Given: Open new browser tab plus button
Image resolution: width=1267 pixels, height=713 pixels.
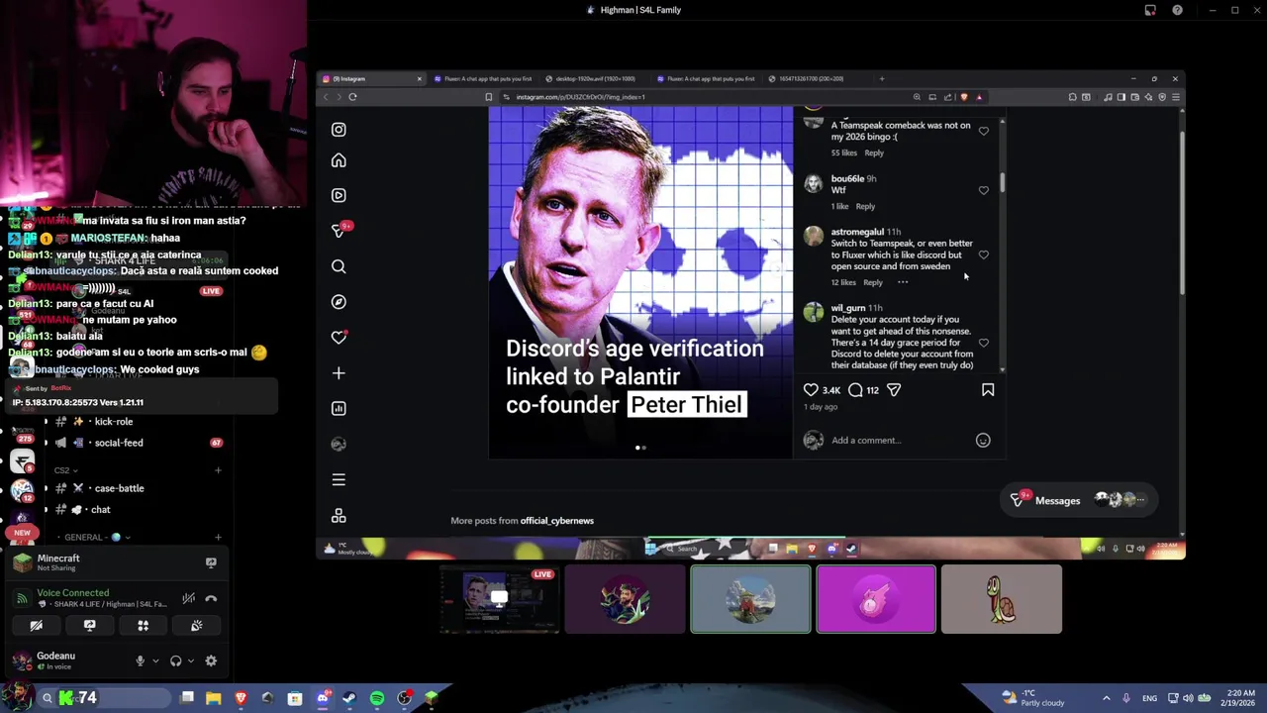Looking at the screenshot, I should [882, 78].
